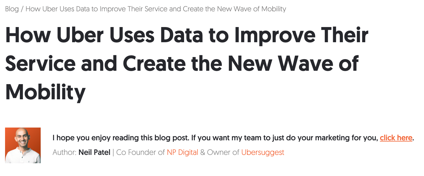This screenshot has width=424, height=176.
Task: Click the Blog breadcrumb link
Action: [12, 9]
